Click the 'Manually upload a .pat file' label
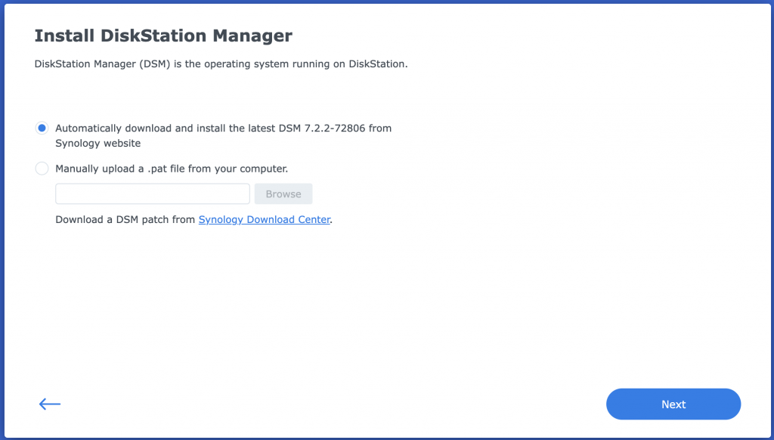The width and height of the screenshot is (774, 440). coord(172,169)
